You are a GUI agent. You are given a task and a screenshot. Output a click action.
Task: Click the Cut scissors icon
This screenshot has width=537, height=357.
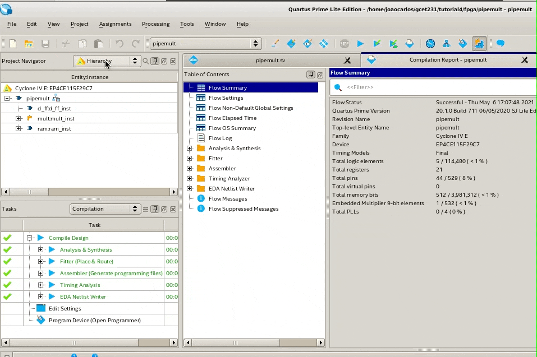[x=66, y=44]
